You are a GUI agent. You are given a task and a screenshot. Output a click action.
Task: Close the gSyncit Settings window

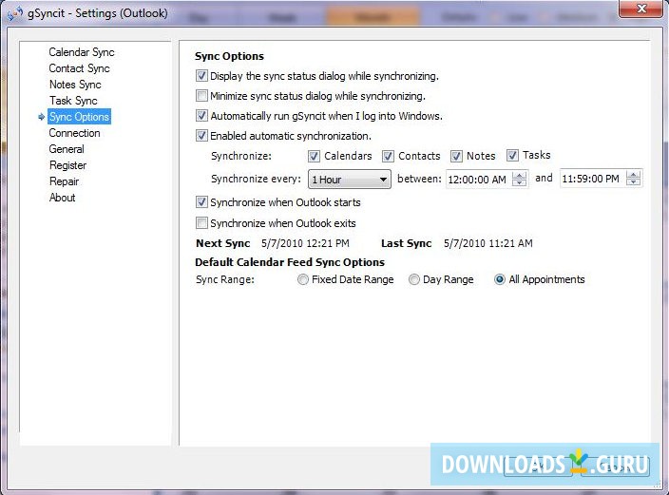point(640,9)
